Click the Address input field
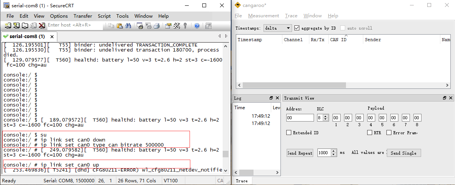Screen dimensions: 455x185 (x=300, y=118)
